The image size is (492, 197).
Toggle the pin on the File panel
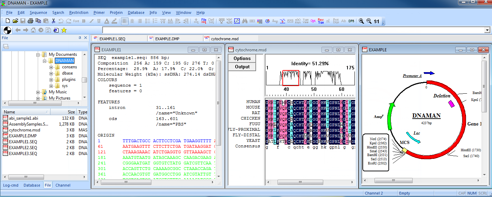pos(80,38)
